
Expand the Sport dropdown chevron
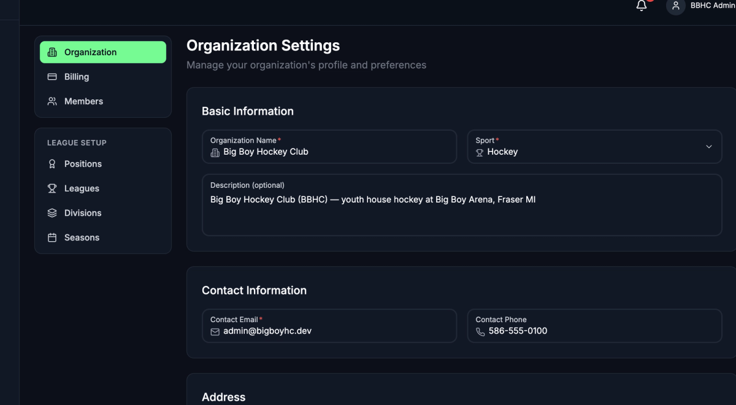[709, 147]
